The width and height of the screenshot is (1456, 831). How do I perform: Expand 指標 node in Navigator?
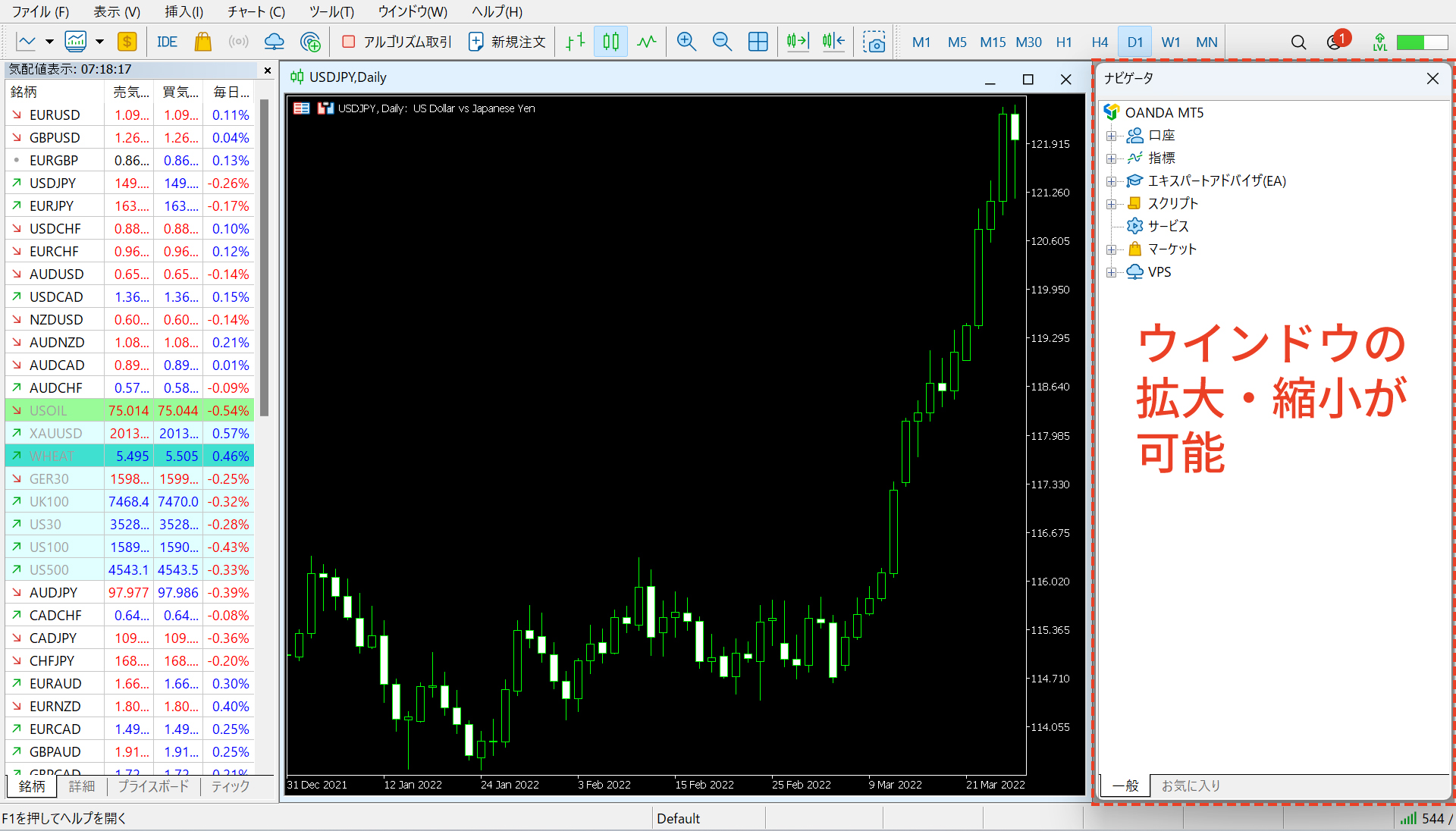click(1112, 158)
